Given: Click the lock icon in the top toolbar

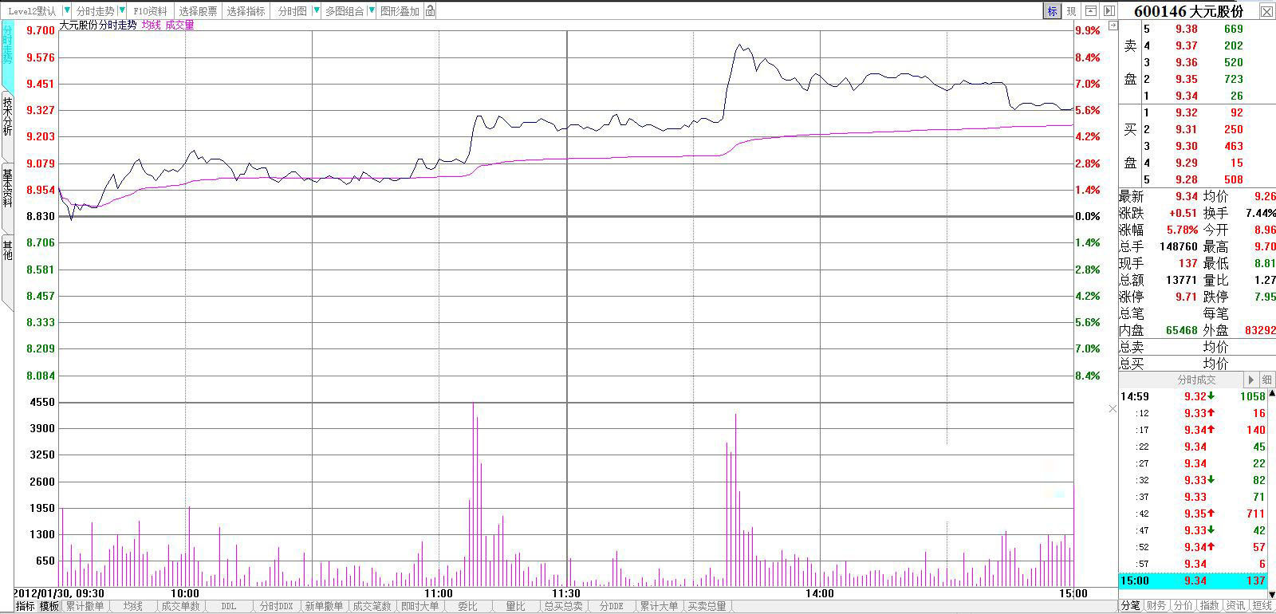Looking at the screenshot, I should [431, 11].
